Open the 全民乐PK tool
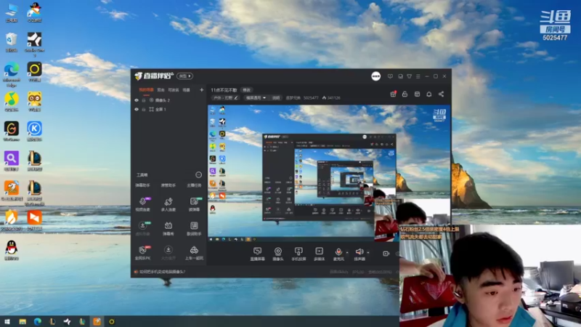 coord(142,253)
